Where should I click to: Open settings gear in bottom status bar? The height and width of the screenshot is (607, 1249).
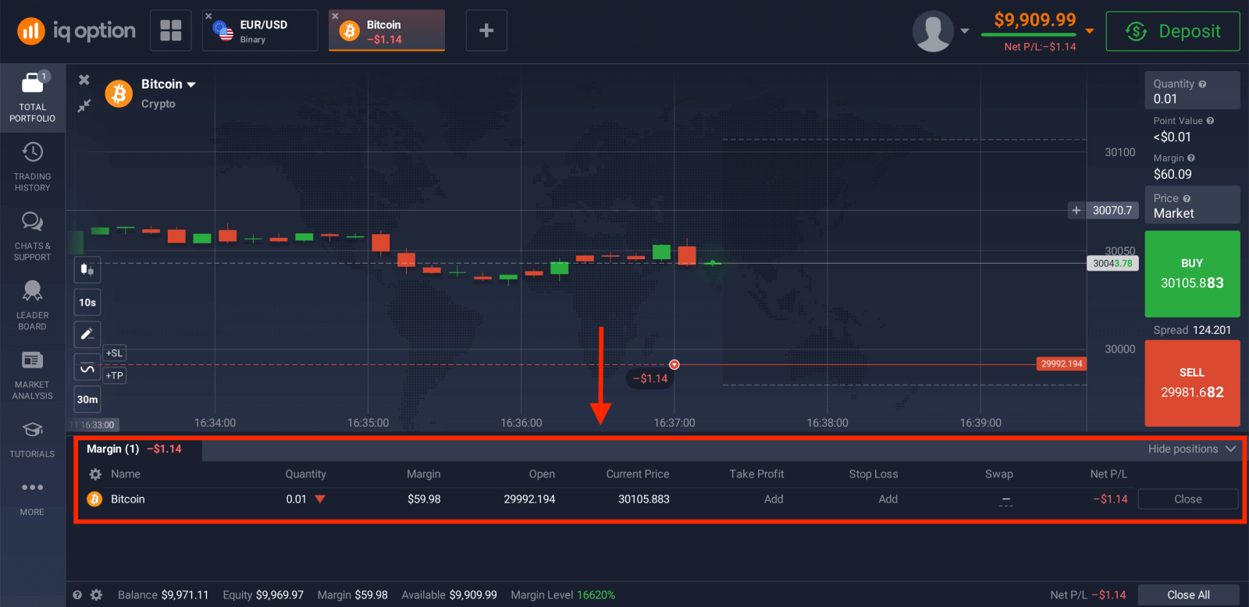97,595
